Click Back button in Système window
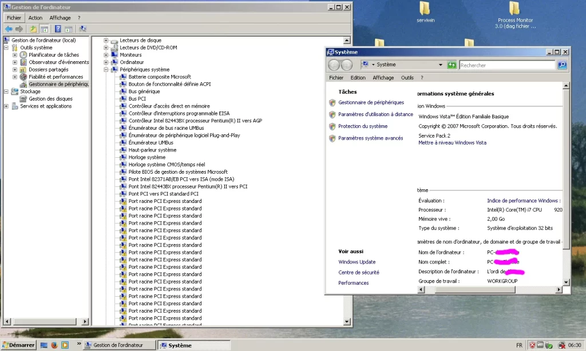This screenshot has height=351, width=586. (x=334, y=65)
